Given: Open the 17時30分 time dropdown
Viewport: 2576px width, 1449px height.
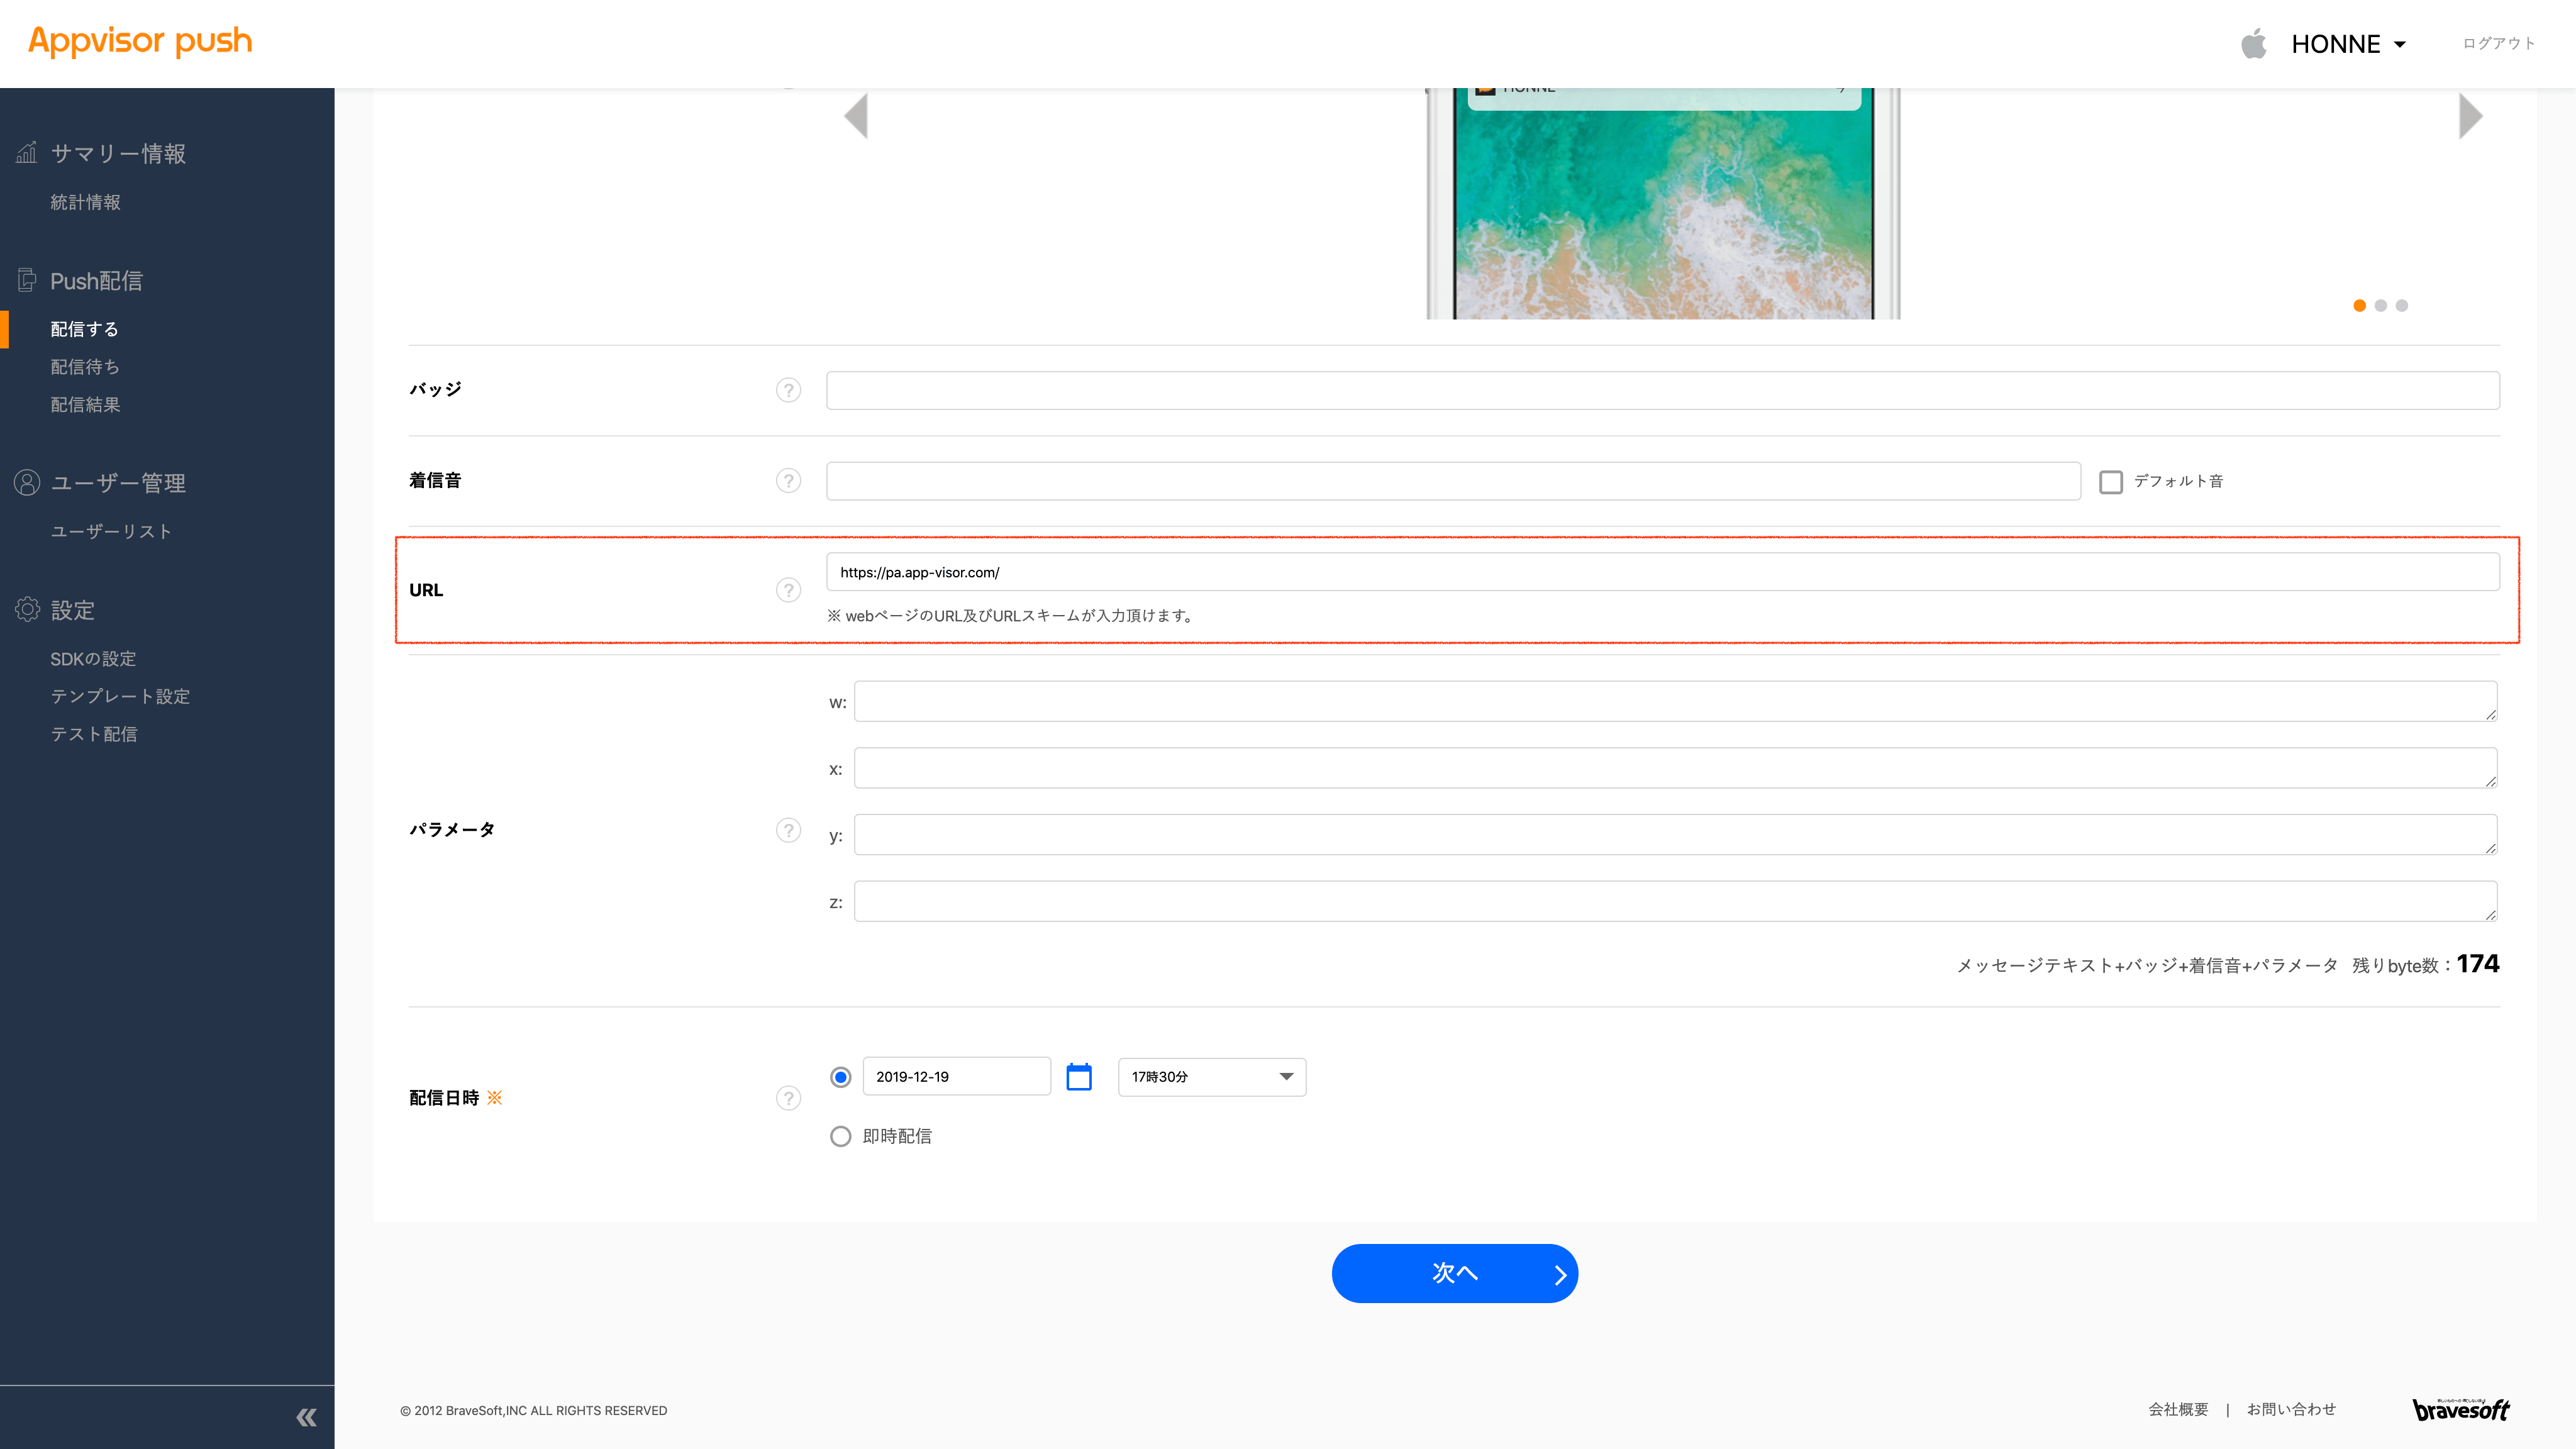Looking at the screenshot, I should pyautogui.click(x=1211, y=1077).
